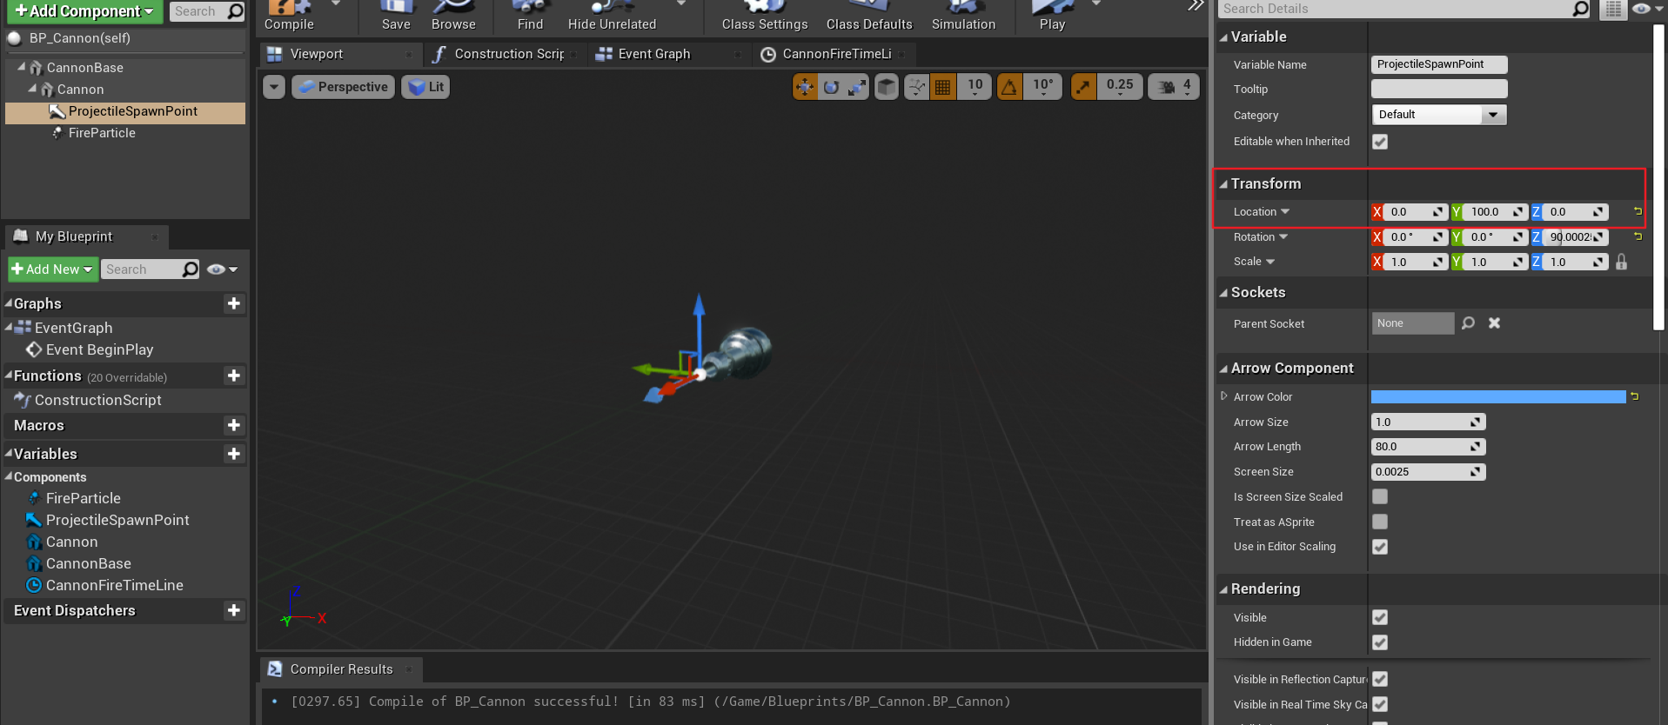Switch to Construction Script tab
This screenshot has height=725, width=1668.
[x=509, y=54]
